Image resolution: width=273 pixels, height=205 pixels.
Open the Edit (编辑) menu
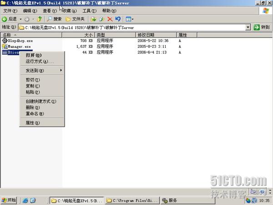(30, 11)
